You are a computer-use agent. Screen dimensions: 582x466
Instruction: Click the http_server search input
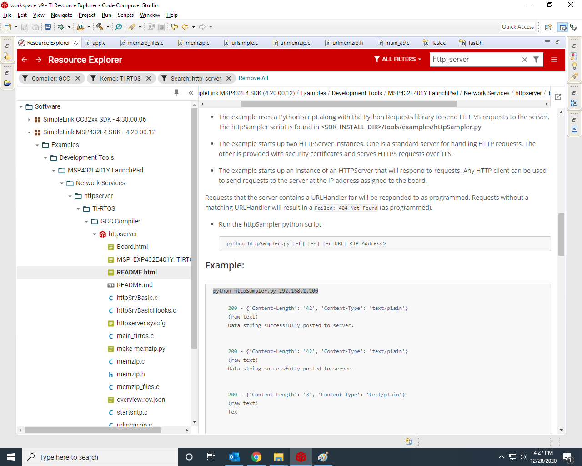[x=475, y=60]
